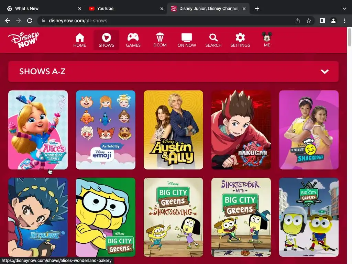Click the padlock site info icon
The image size is (352, 264).
43,21
